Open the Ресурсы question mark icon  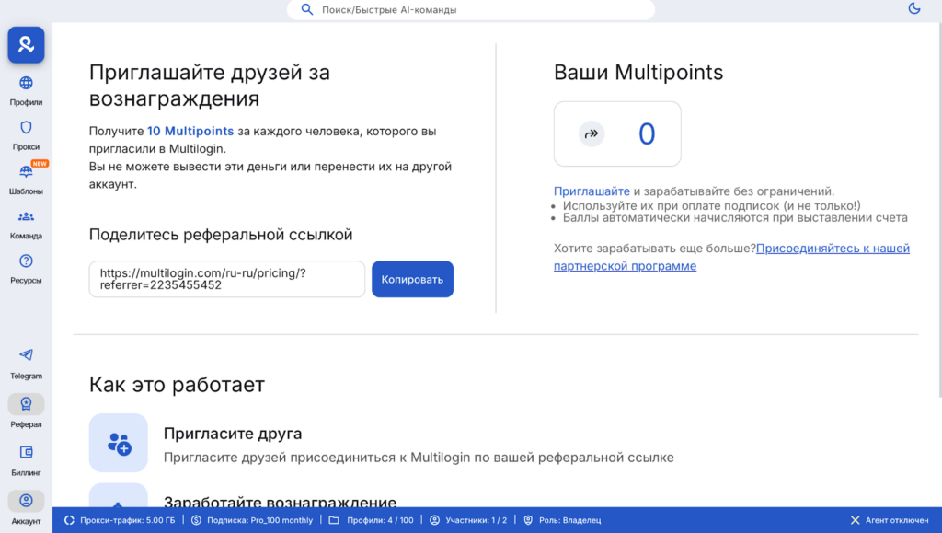point(26,261)
